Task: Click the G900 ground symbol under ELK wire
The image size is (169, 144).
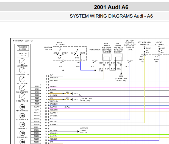Action: (121, 74)
